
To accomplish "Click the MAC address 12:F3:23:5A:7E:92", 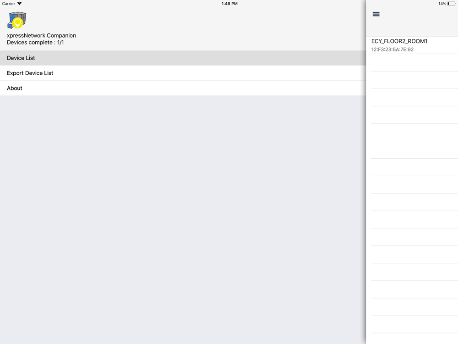I will tap(393, 50).
